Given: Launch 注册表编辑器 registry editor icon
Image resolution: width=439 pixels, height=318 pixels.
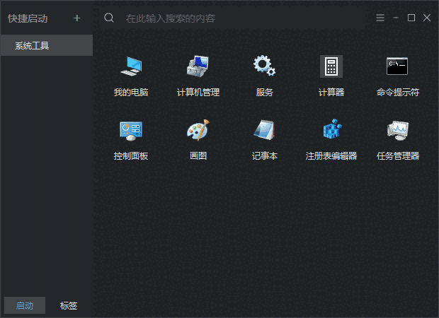Looking at the screenshot, I should click(x=331, y=129).
